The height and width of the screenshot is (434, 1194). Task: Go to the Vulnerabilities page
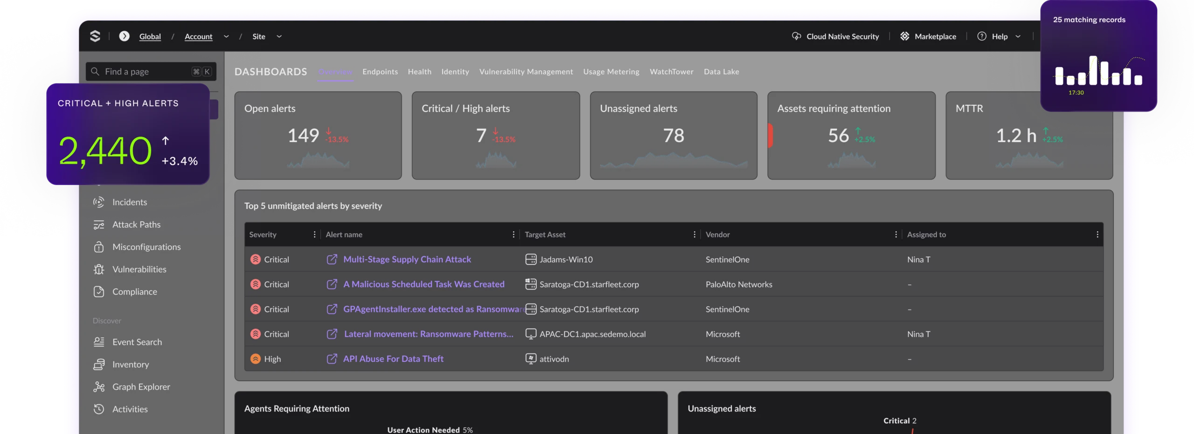(x=139, y=269)
